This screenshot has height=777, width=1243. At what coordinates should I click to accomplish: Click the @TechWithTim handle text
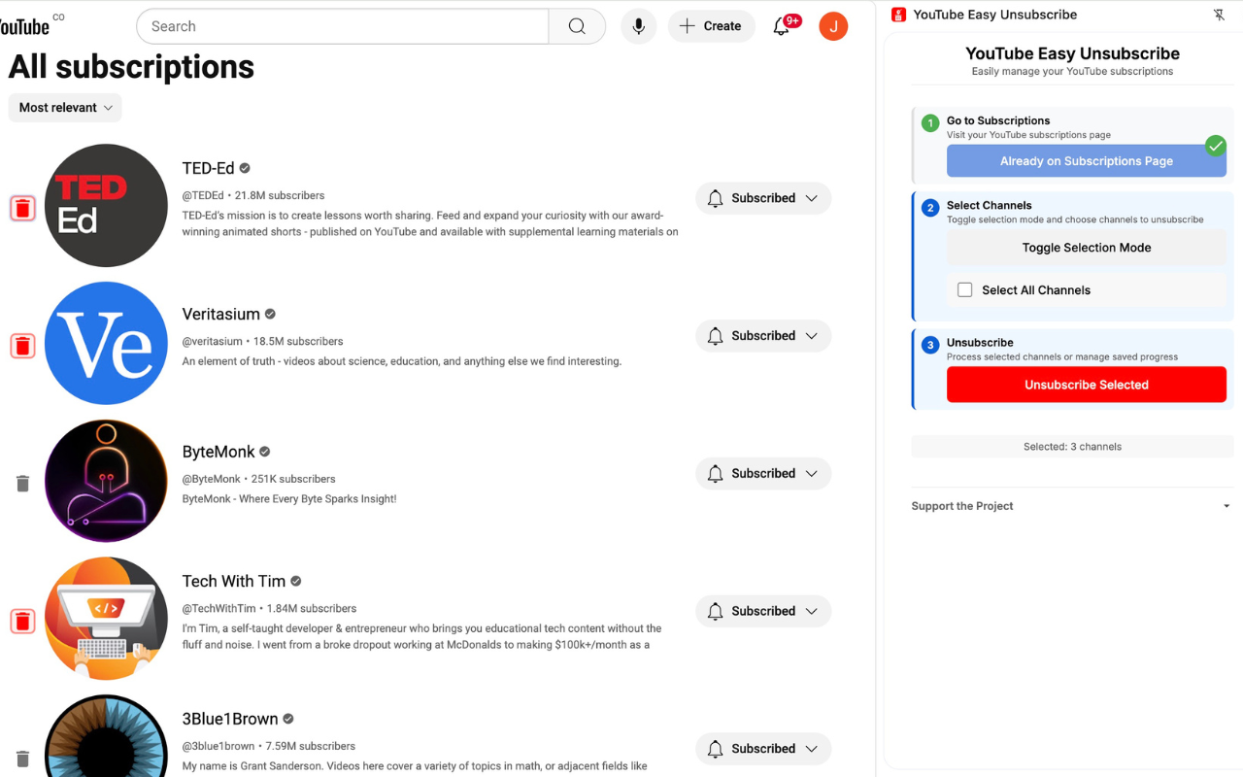[x=218, y=608]
